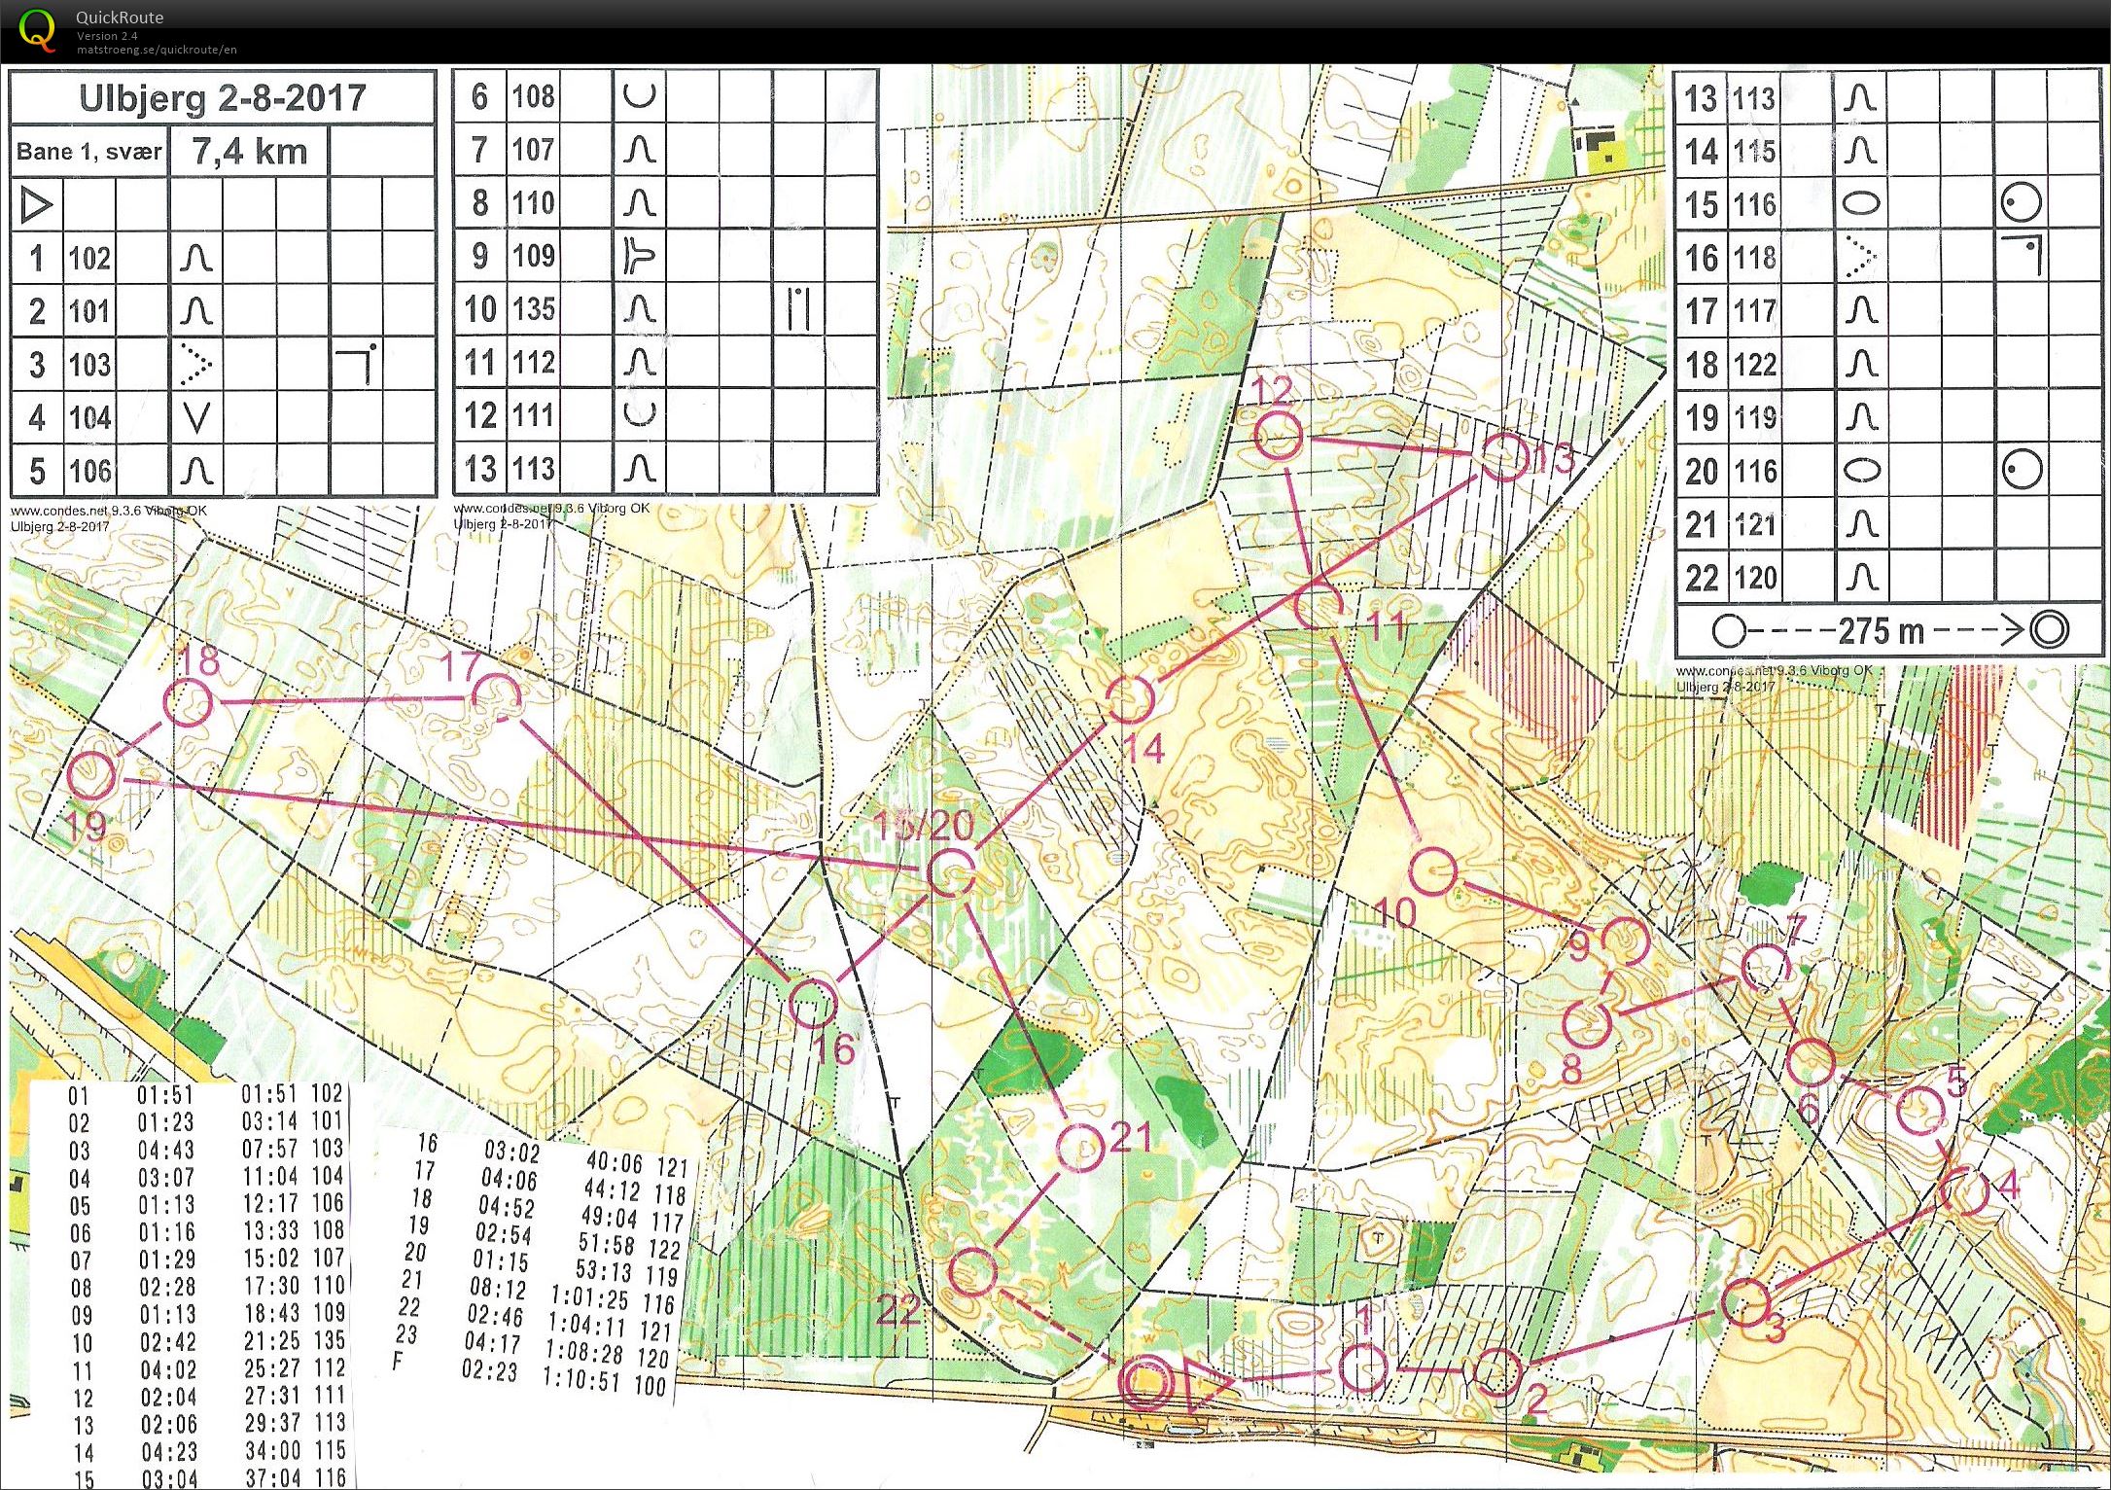Click control circle 9 on the map
This screenshot has width=2111, height=1490.
coord(1625,941)
